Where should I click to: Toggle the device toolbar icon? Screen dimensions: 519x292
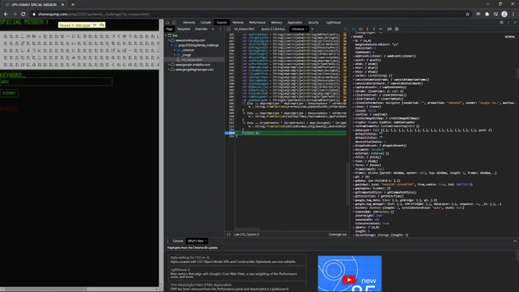click(x=174, y=22)
